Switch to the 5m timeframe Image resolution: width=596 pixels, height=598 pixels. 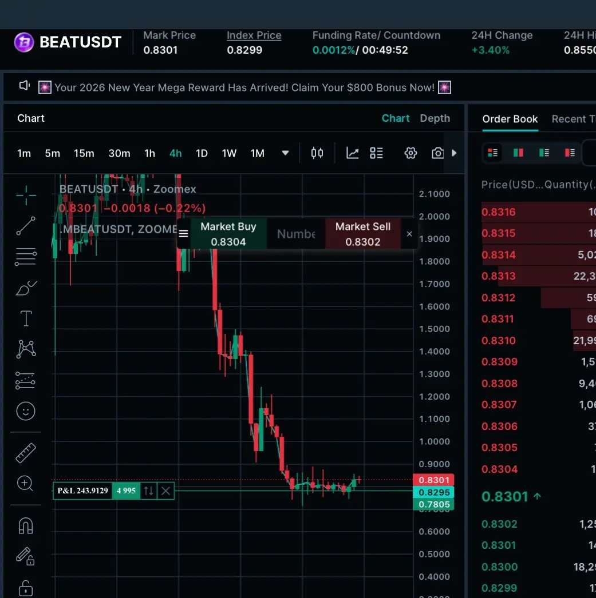tap(52, 153)
